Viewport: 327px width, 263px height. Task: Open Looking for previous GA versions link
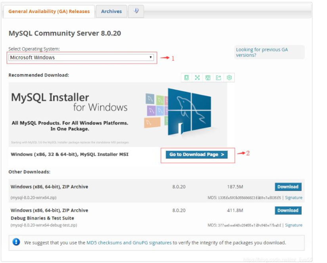click(x=262, y=52)
